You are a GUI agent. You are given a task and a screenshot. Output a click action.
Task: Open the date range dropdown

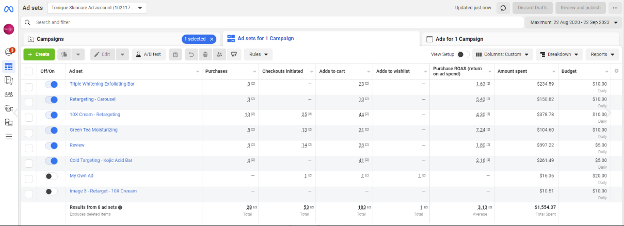pyautogui.click(x=573, y=22)
